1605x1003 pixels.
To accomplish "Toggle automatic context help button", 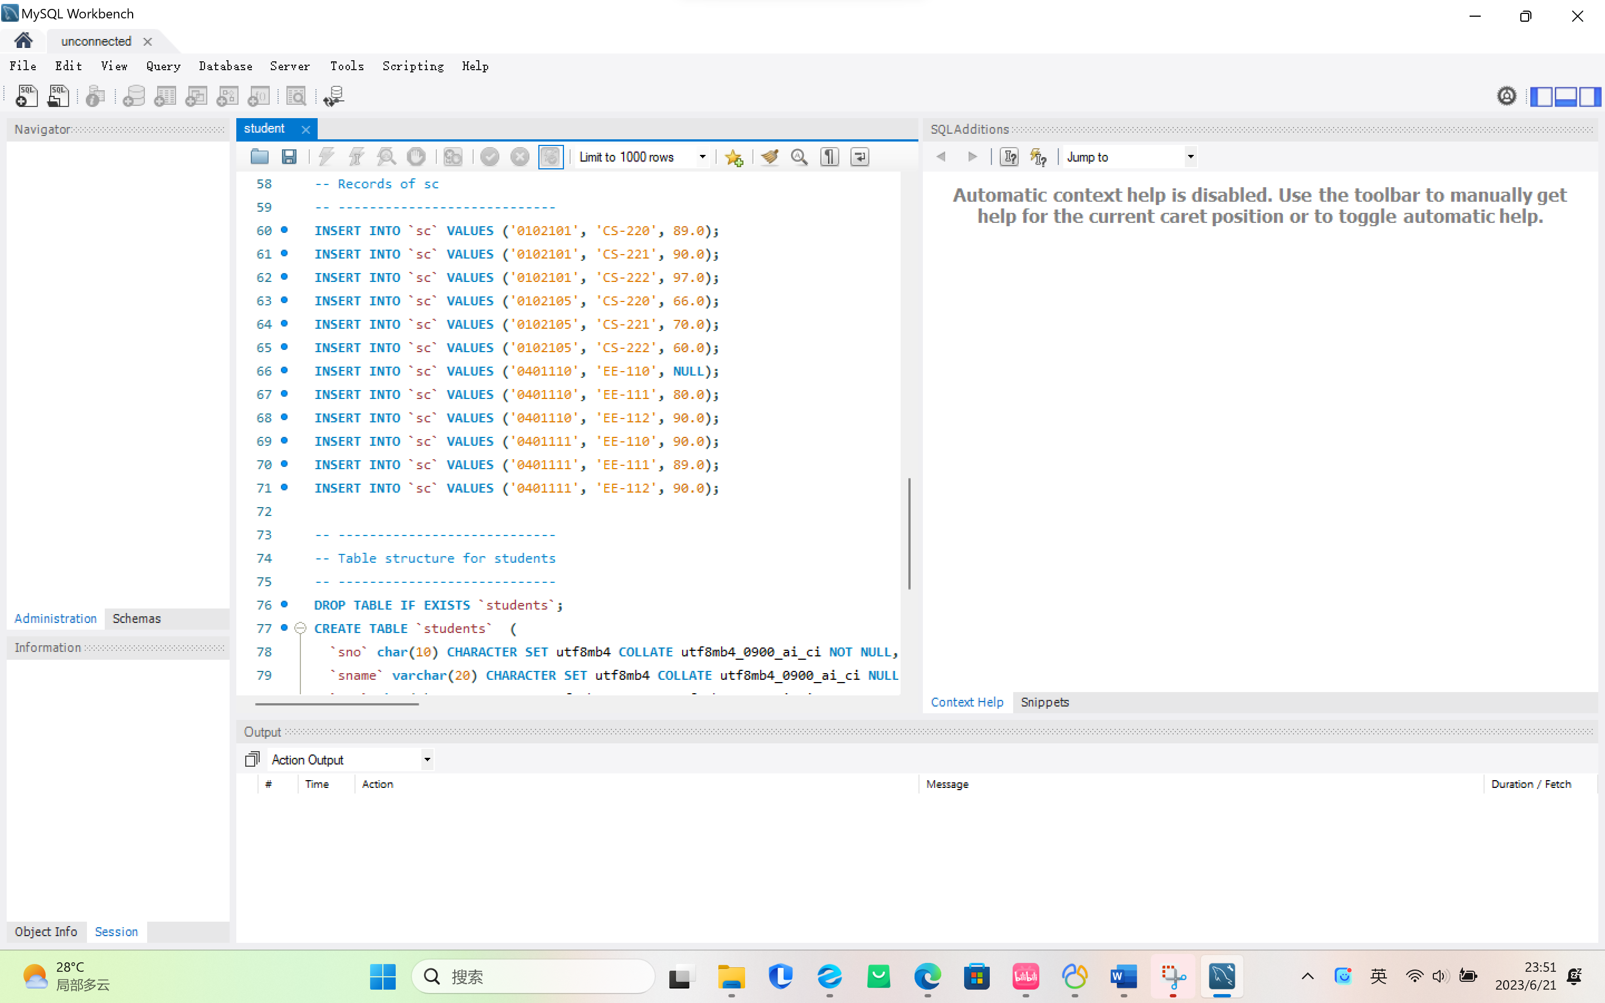I will [x=1039, y=157].
